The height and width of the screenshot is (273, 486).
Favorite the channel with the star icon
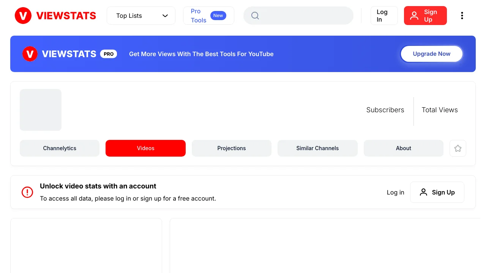coord(458,148)
